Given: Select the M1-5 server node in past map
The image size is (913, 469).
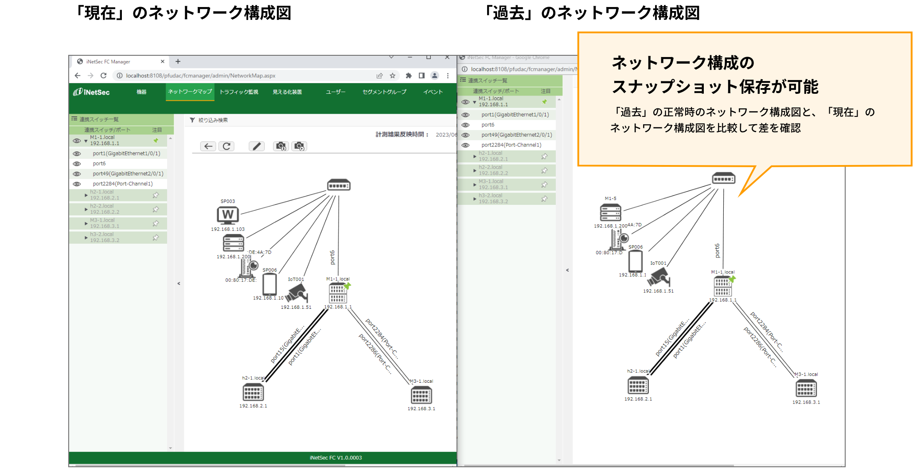Looking at the screenshot, I should click(610, 212).
